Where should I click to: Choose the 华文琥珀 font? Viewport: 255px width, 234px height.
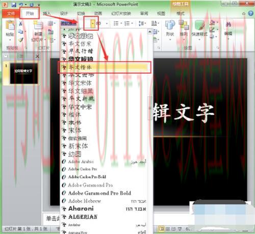pyautogui.click(x=104, y=59)
